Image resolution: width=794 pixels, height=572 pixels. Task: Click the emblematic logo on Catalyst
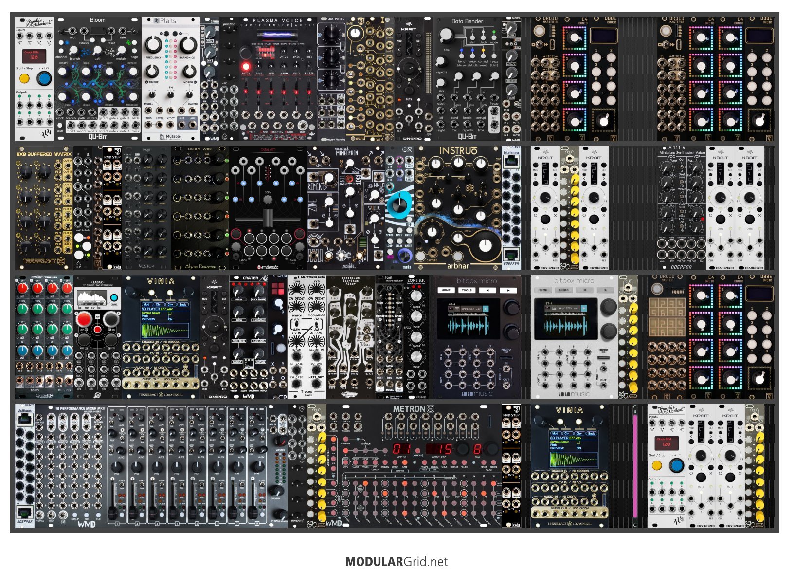(x=269, y=267)
